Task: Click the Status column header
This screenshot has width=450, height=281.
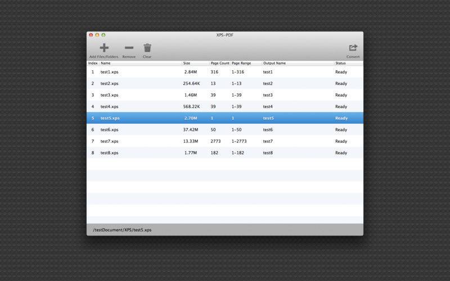Action: (x=340, y=63)
